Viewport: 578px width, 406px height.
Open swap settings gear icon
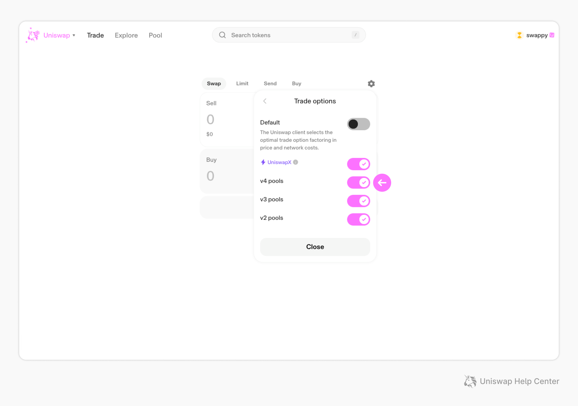(371, 83)
